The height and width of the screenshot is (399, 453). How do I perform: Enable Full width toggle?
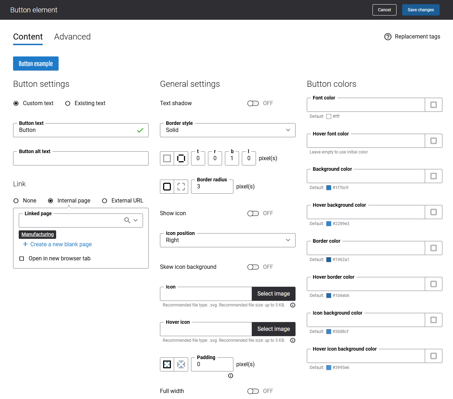[253, 391]
